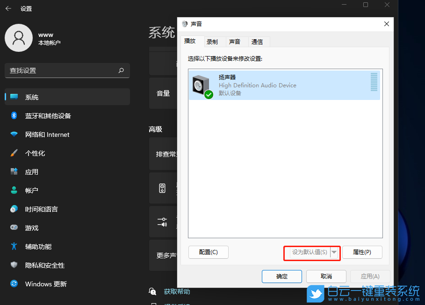Viewport: 425px width, 305px height.
Task: Click the 设为默认值(S) button
Action: pos(309,252)
